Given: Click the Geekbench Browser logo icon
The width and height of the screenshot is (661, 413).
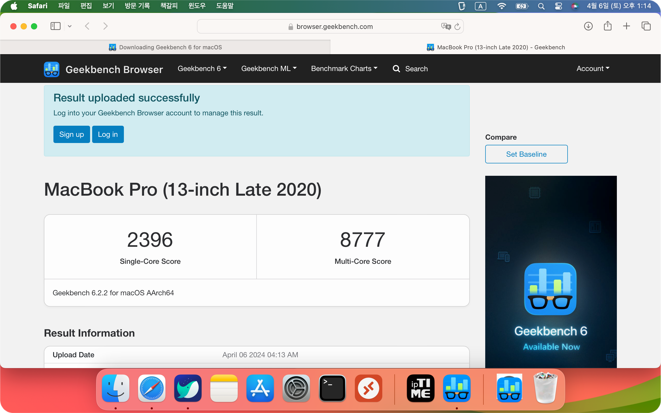Looking at the screenshot, I should pos(52,69).
